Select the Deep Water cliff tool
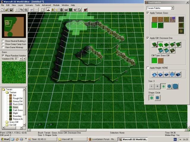Screen dimensions: 190x142 coord(160,50)
